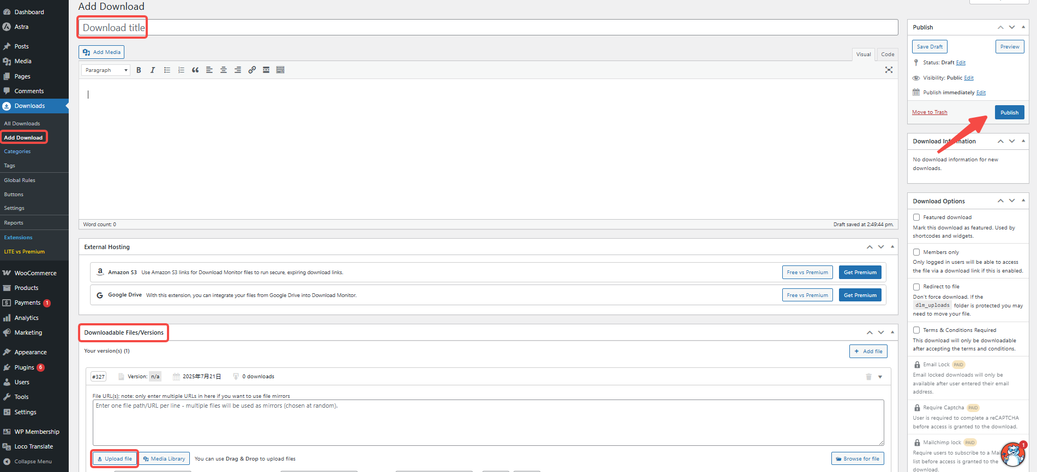Viewport: 1037px width, 472px height.
Task: Click the Download title input field
Action: (488, 28)
